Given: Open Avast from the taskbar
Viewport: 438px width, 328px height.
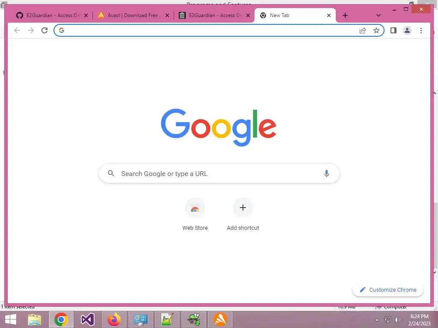Looking at the screenshot, I should [x=220, y=319].
